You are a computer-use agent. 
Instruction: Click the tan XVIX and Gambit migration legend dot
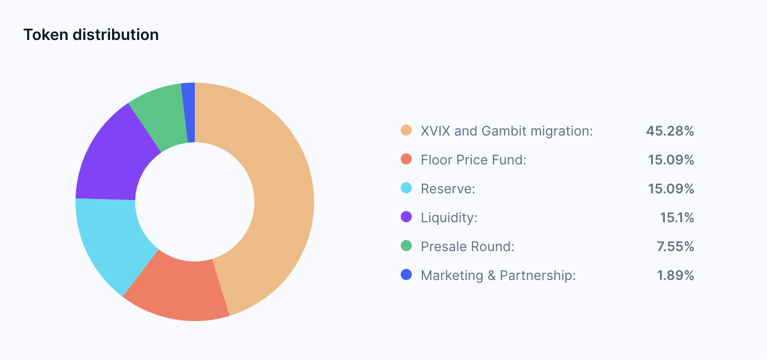pyautogui.click(x=406, y=131)
